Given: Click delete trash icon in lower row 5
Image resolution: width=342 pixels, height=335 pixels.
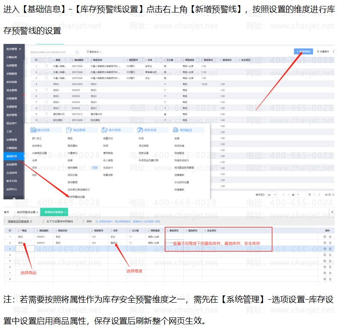Looking at the screenshot, I should tap(330, 261).
